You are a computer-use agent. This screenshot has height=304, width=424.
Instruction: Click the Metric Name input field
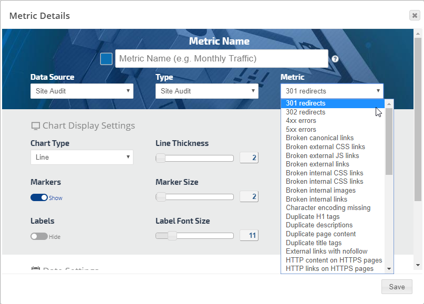coord(221,59)
